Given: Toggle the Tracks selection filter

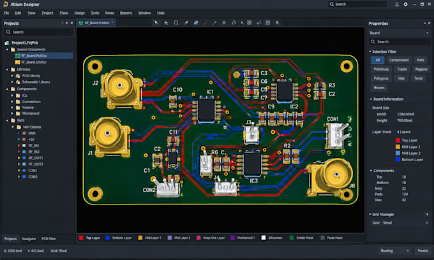Looking at the screenshot, I should click(402, 69).
